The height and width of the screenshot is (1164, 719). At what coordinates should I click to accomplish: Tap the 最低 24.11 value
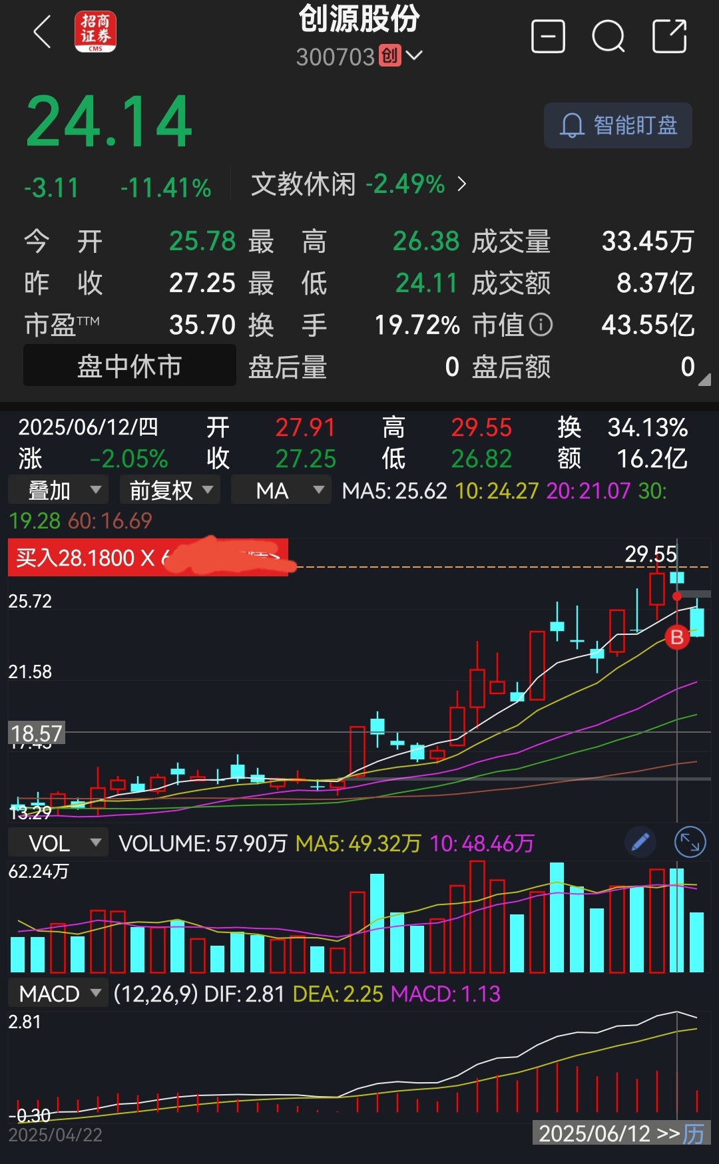426,283
